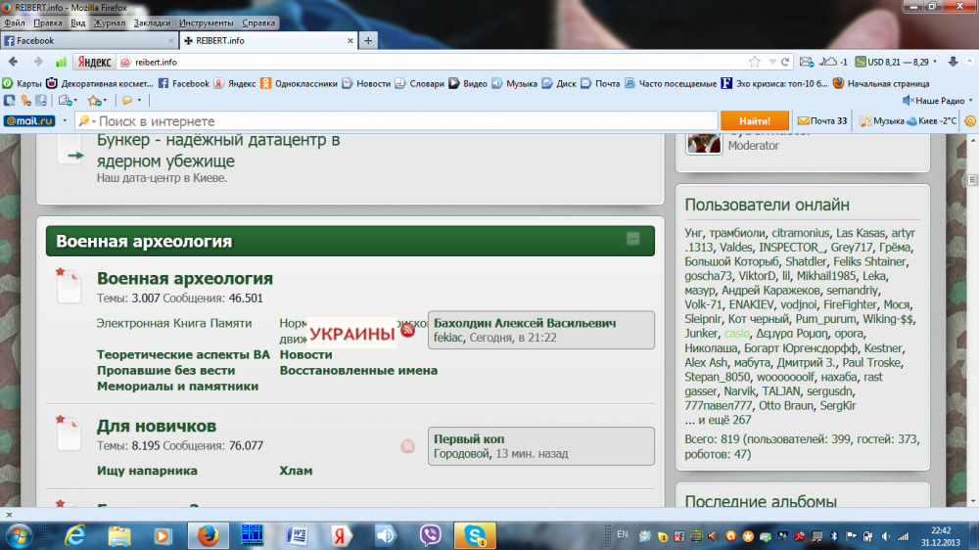Open the mail envelope toolbar icon
The width and height of the screenshot is (979, 550).
coord(806,62)
